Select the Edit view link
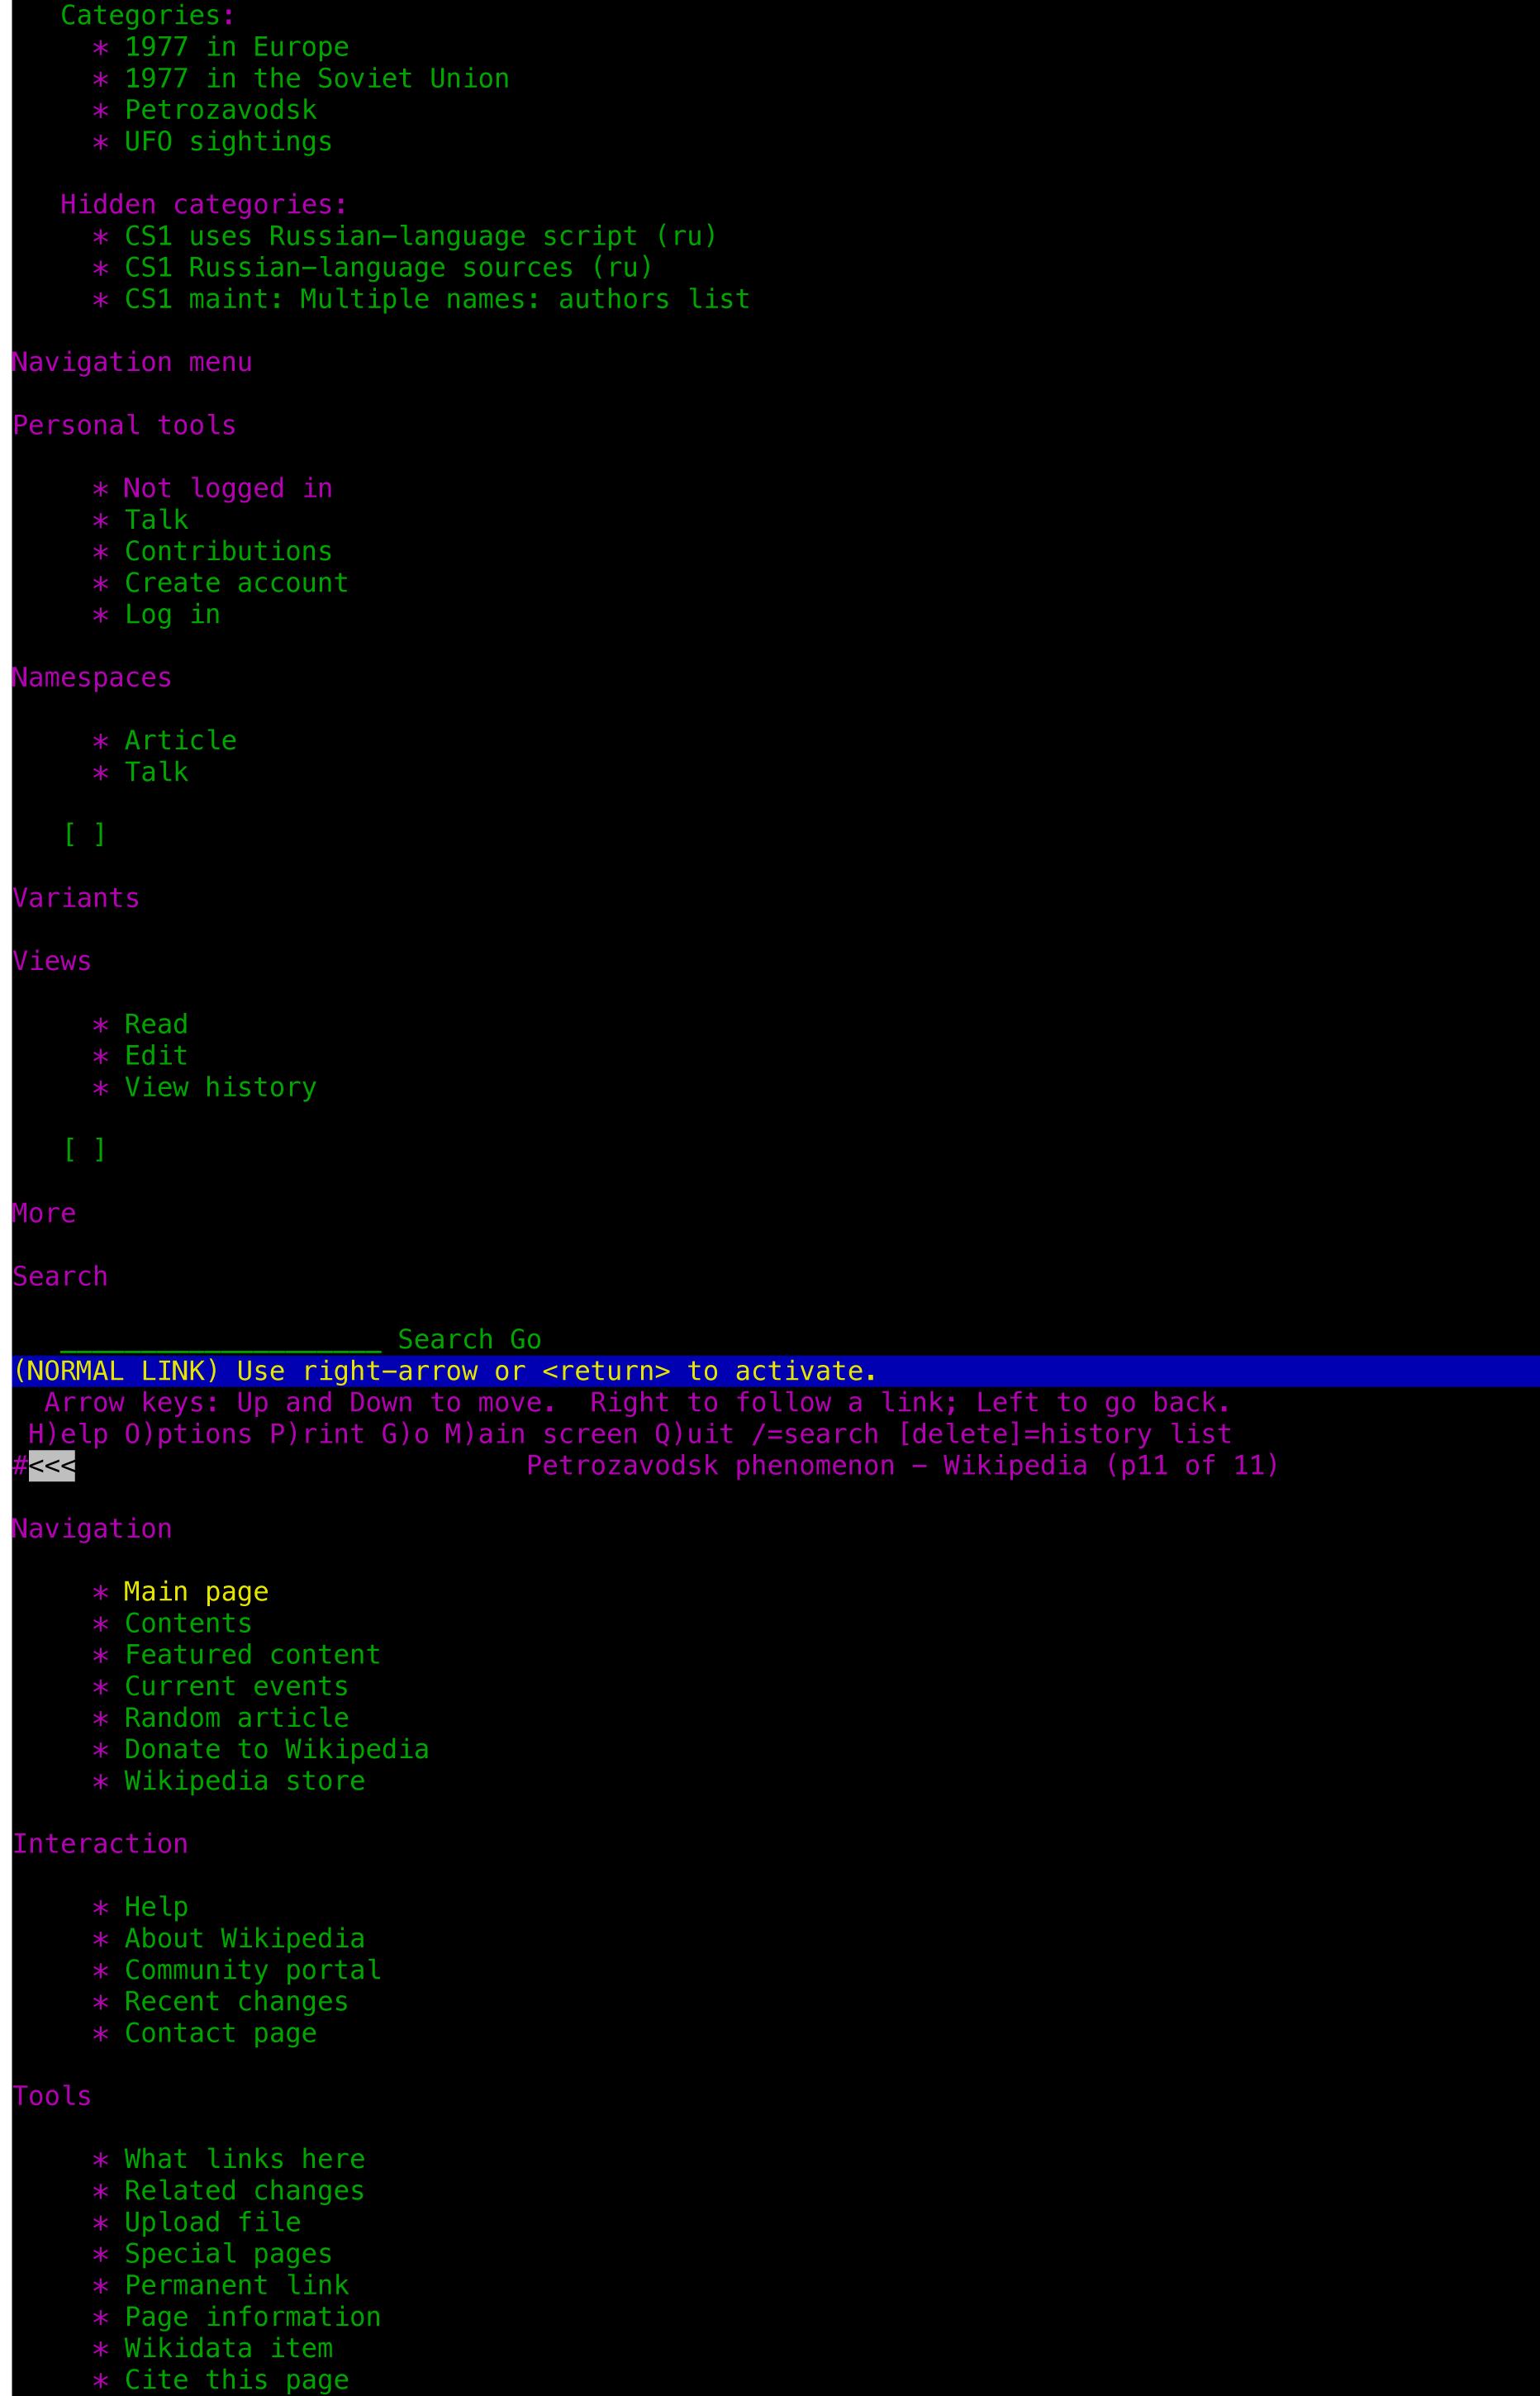The image size is (1540, 2396). tap(157, 1056)
